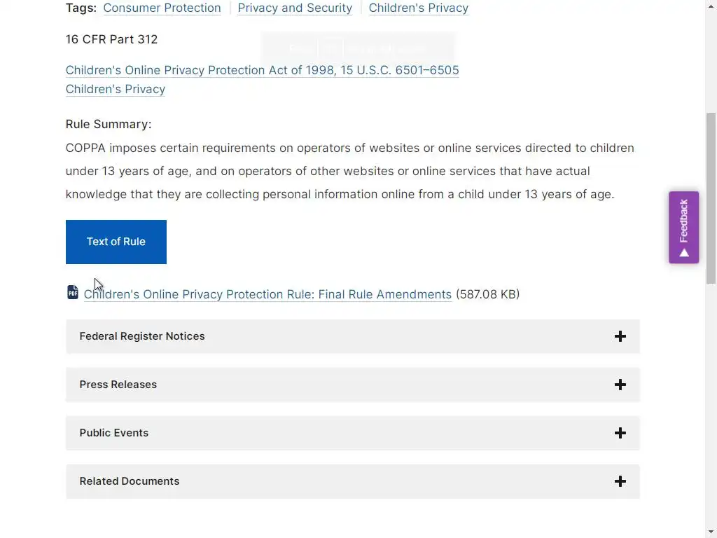Click the PDF file icon

tap(73, 292)
